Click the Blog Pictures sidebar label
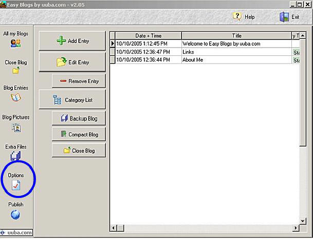 coord(16,117)
